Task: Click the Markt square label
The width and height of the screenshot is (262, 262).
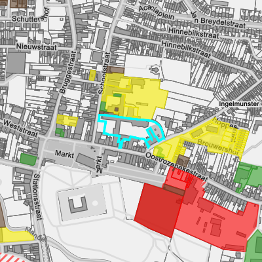Action: coord(64,154)
